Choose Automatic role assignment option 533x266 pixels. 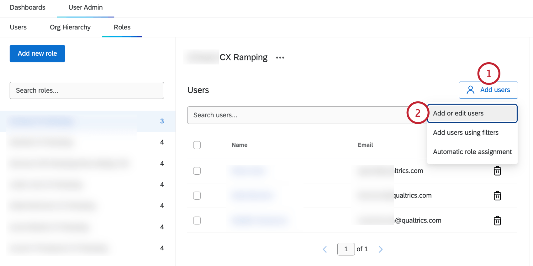point(472,152)
